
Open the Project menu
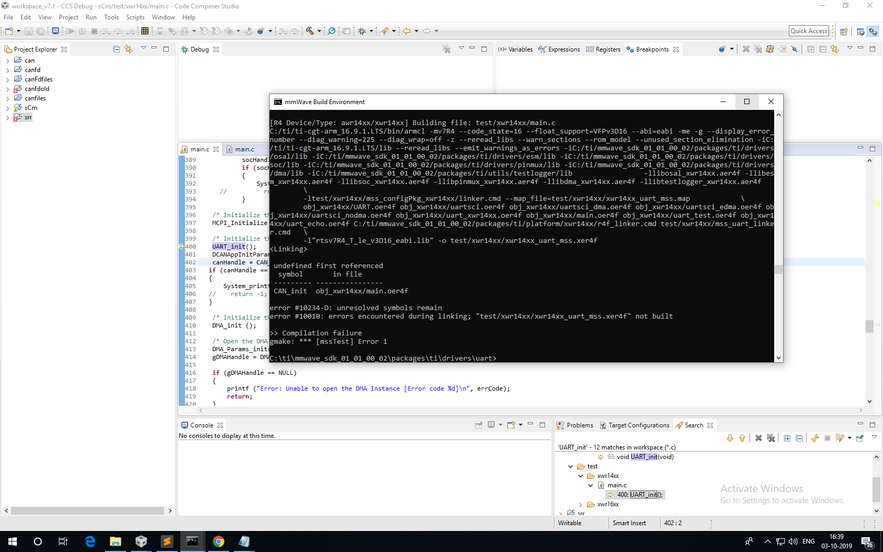click(68, 17)
